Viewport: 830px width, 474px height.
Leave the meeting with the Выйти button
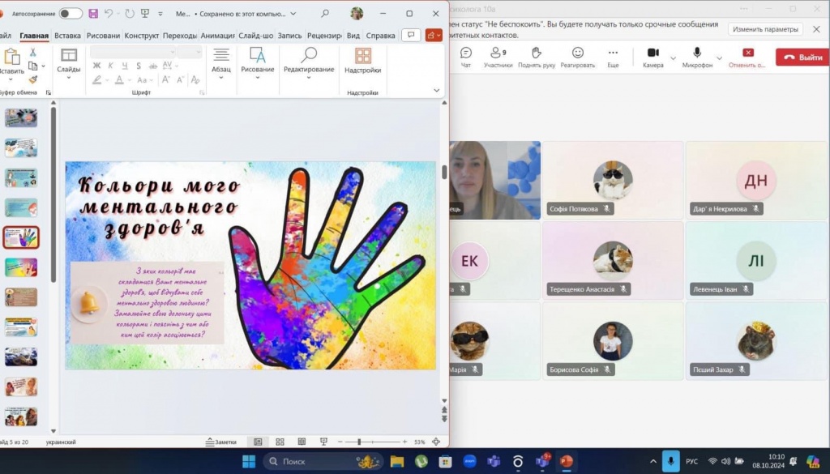tap(802, 58)
